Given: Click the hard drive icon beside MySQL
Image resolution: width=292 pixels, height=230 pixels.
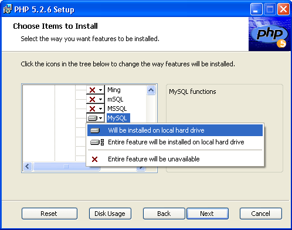Looking at the screenshot, I should 93,118.
